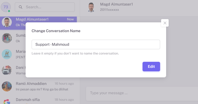Focus the conversation name field 'Support - Mahmoud'

tap(96, 44)
